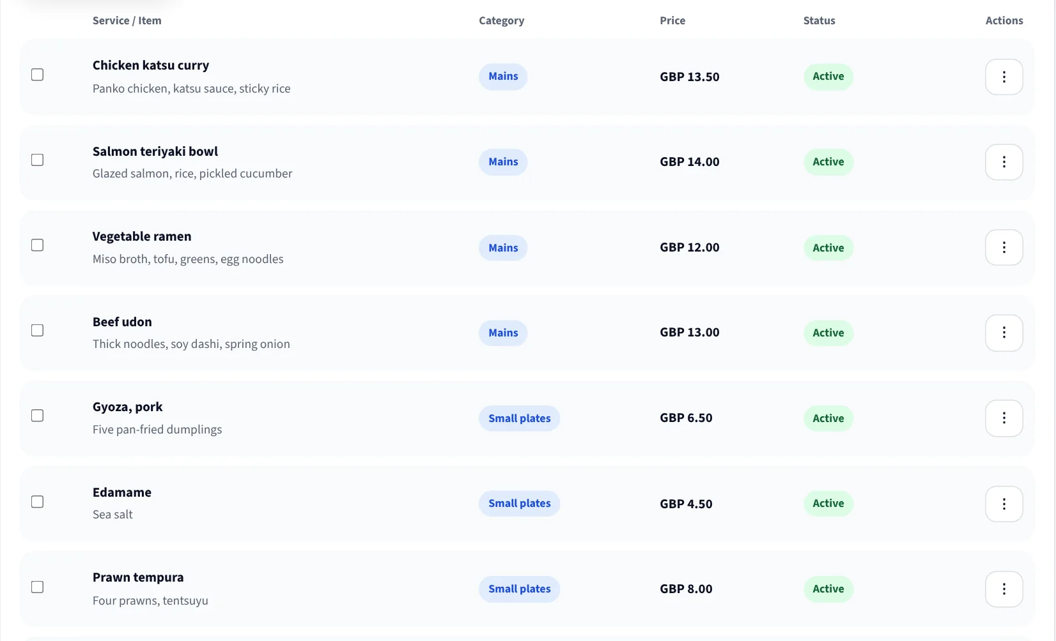Check the Edamame checkbox
Screen dimensions: 1056x641
pyautogui.click(x=38, y=502)
